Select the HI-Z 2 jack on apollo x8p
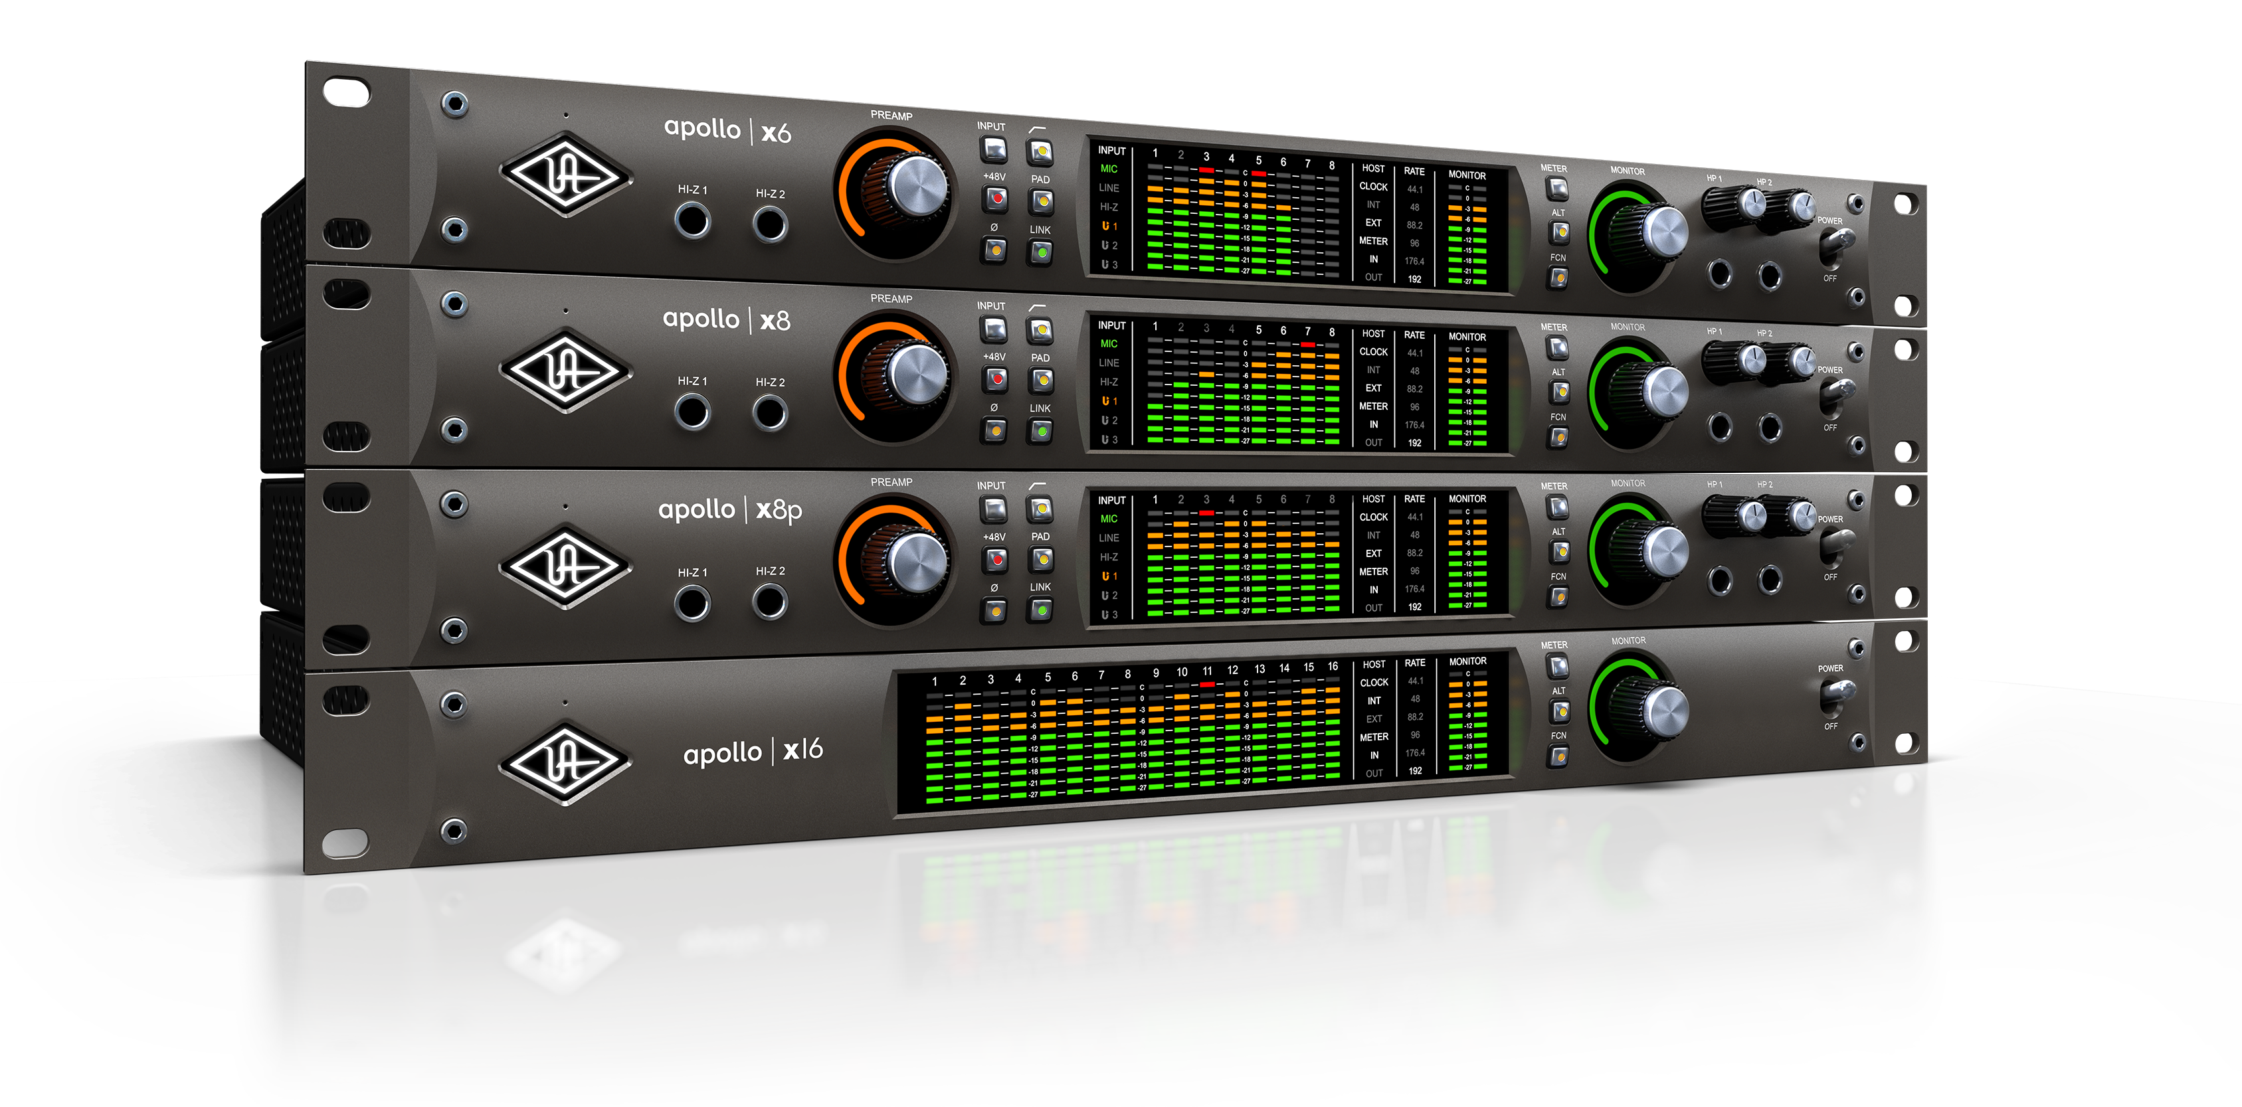Screen dimensions: 2242x1107 point(771,602)
